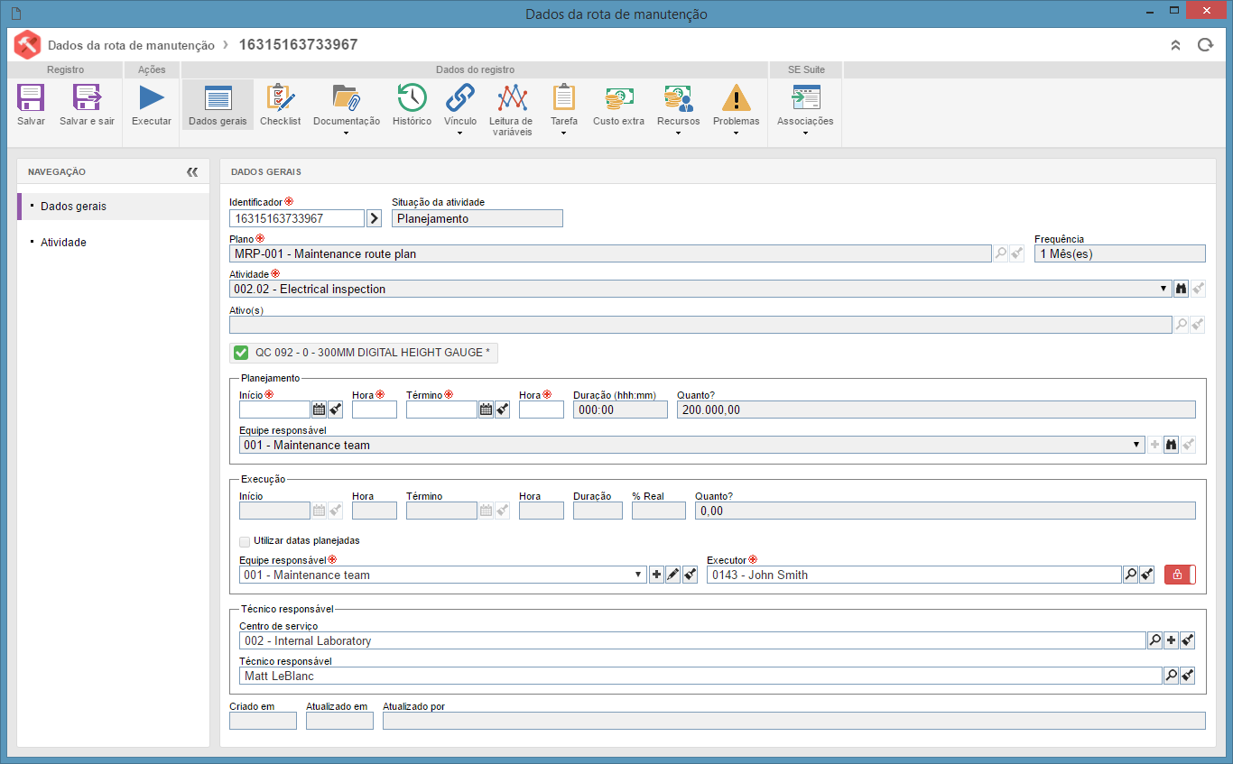Clear the Técnico responsável field
Screen dimensions: 1233x764
[1189, 676]
